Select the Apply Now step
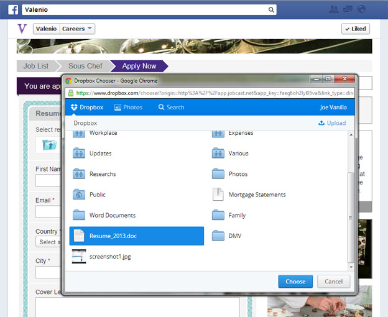The height and width of the screenshot is (317, 388). pos(139,66)
